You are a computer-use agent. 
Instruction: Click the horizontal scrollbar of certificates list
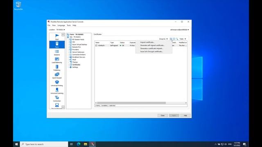click(x=131, y=103)
